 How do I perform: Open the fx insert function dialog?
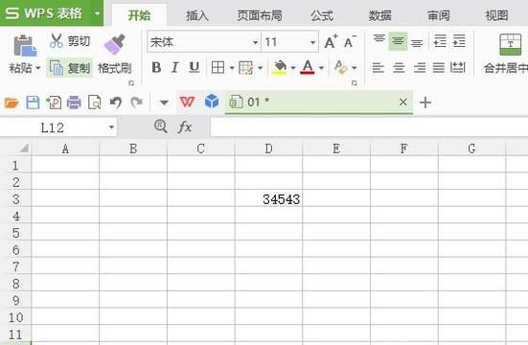click(x=185, y=127)
